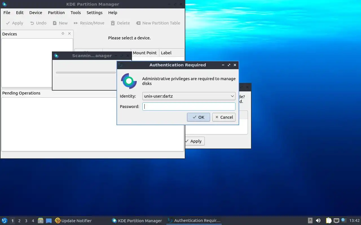This screenshot has height=225, width=361.
Task: Click KDE Partition Manager title bar icon
Action: (4, 4)
